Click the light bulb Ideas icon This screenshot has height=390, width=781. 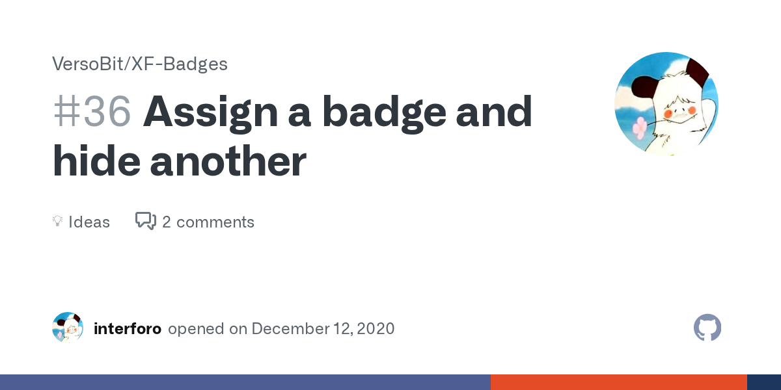(x=57, y=222)
